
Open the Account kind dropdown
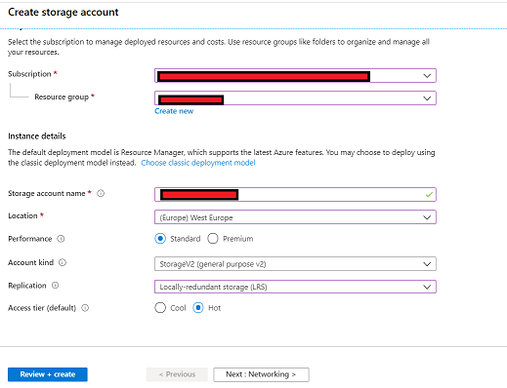point(295,264)
